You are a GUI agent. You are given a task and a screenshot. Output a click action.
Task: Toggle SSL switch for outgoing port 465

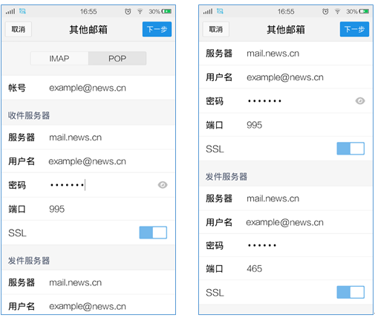coord(350,292)
